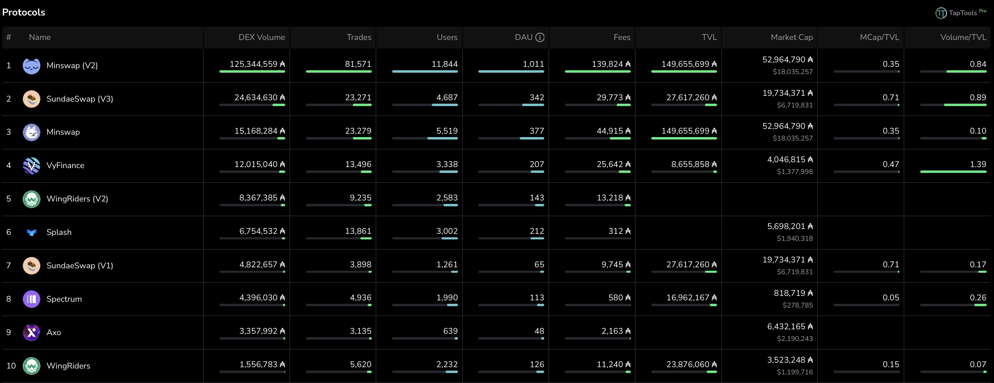Click the WingRiders (V2) green logo icon

31,199
